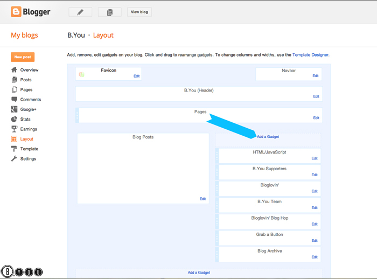
Task: Click the pencil new post toolbar button
Action: click(80, 12)
